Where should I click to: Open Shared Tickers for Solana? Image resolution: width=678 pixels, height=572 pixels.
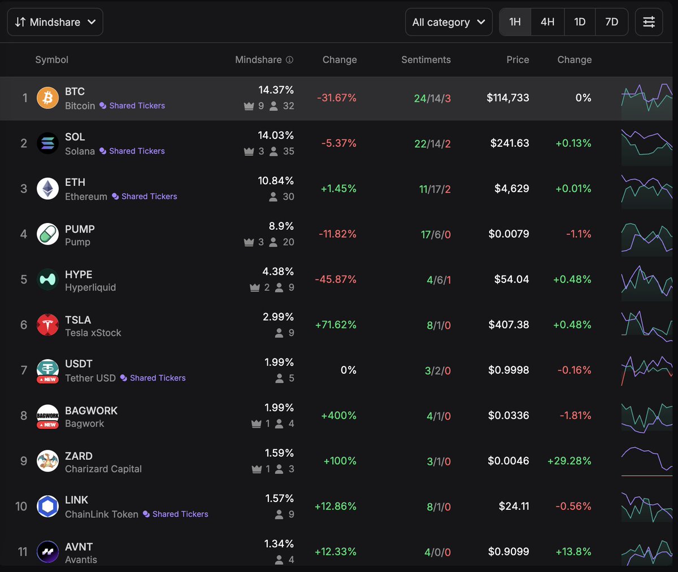click(x=132, y=151)
